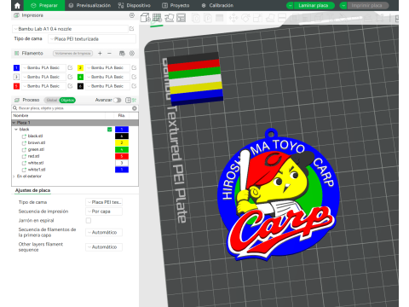The width and height of the screenshot is (409, 307).
Task: Open Secuencia de impresión Por capa dropdown
Action: click(x=104, y=211)
